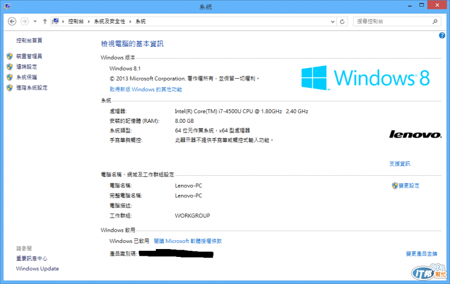Click the Forward navigation arrow

coord(25,21)
